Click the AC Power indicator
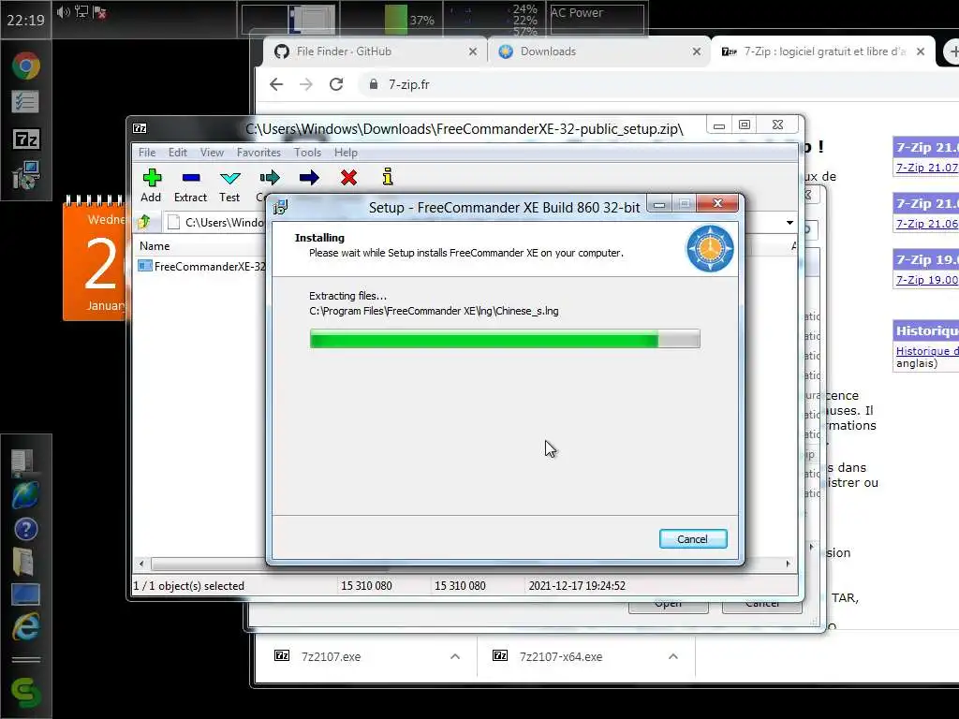This screenshot has height=719, width=959. 597,19
